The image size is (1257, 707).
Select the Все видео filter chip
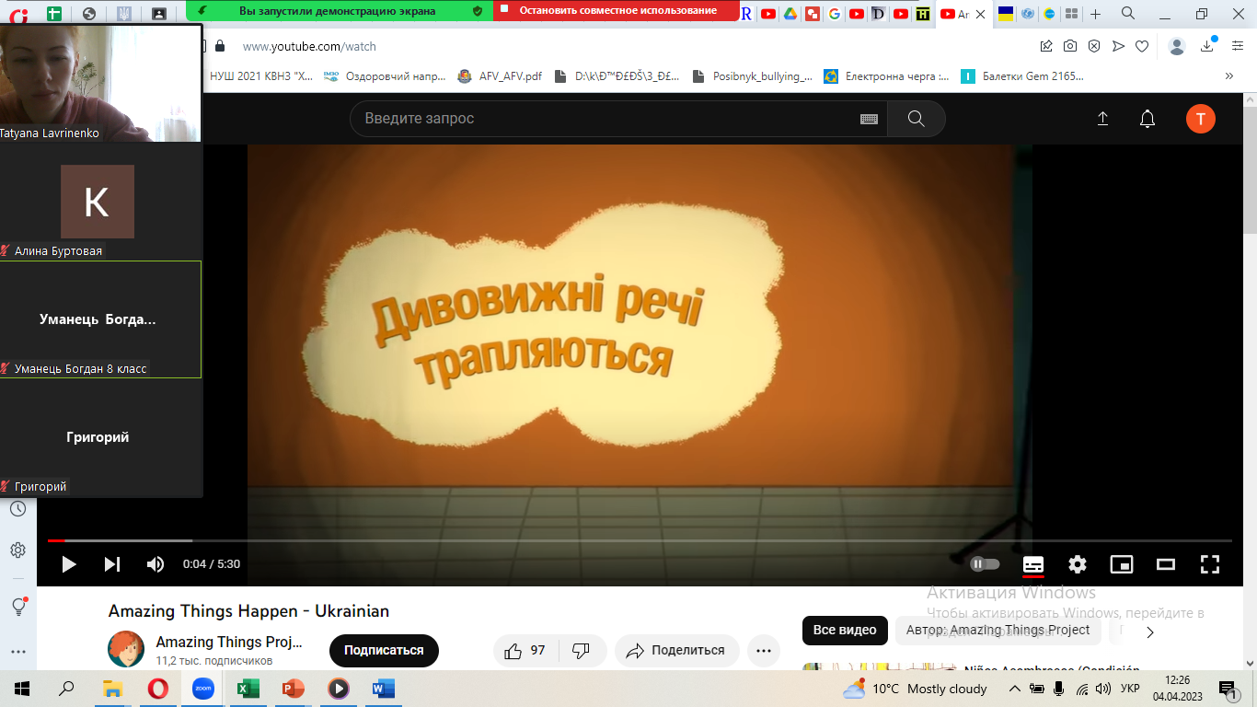(845, 631)
